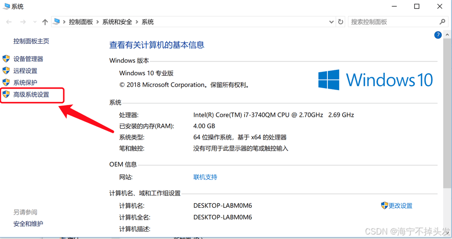Click the Windows 10 logo image

pyautogui.click(x=375, y=80)
